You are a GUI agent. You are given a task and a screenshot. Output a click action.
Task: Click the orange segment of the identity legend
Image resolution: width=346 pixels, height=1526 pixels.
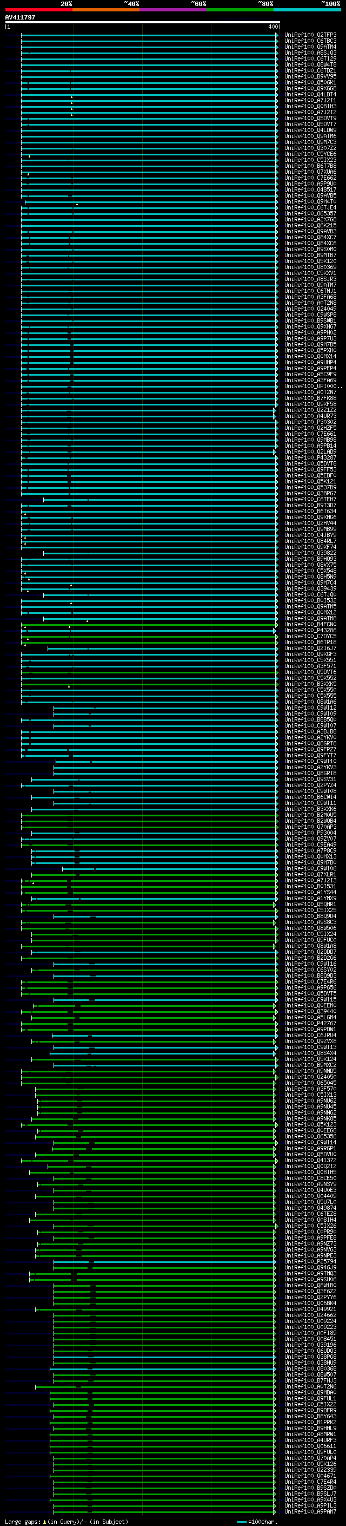[x=106, y=10]
